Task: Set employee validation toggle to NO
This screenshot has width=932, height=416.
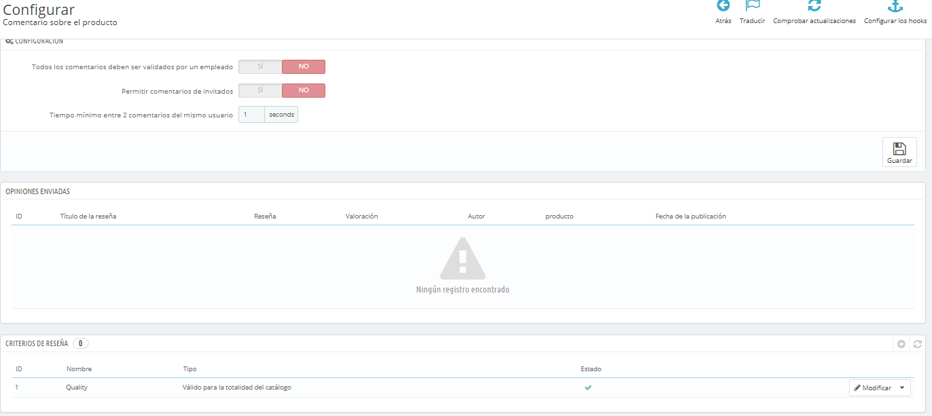Action: click(x=304, y=67)
